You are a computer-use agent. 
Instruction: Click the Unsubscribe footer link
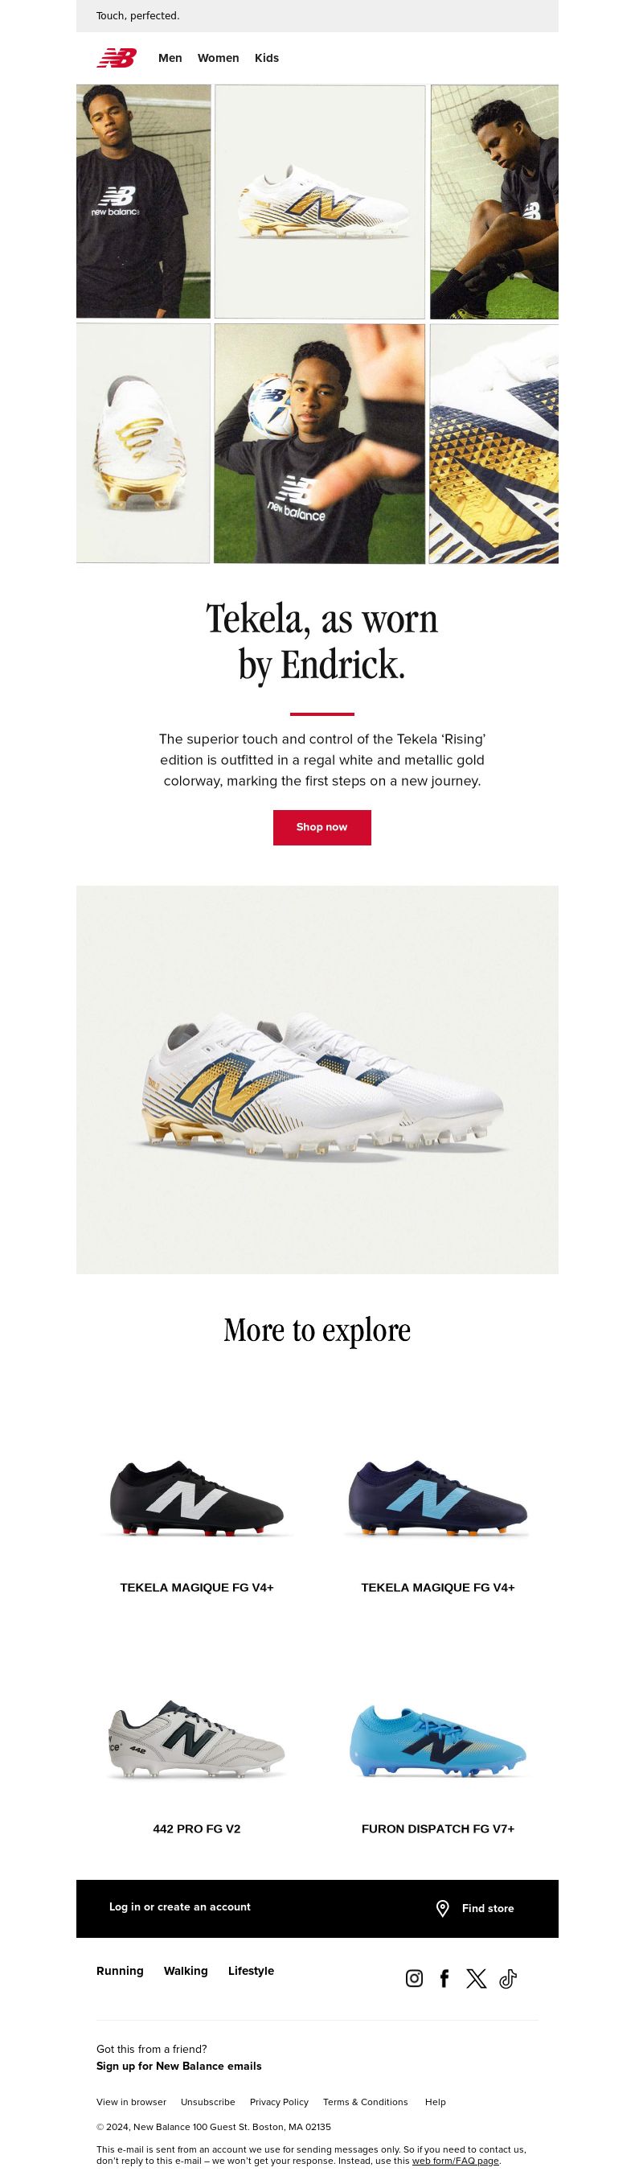click(x=207, y=2102)
